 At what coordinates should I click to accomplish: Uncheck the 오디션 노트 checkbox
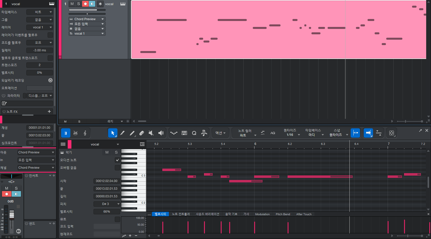[117, 160]
